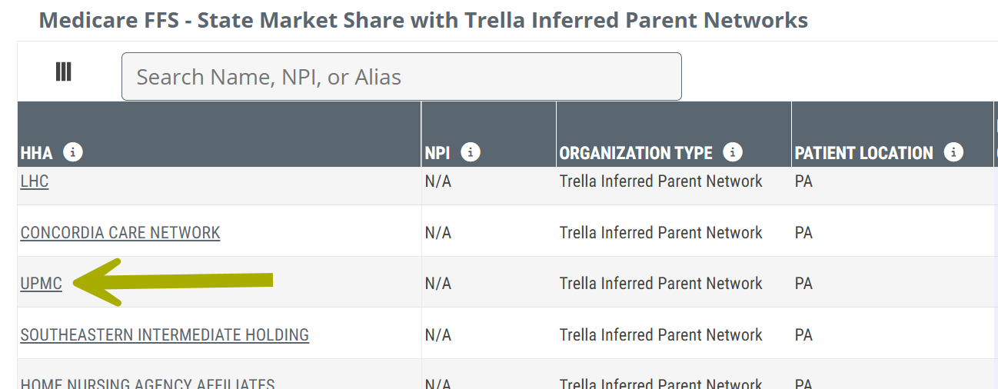Show Organization Type info tooltip icon
Image resolution: width=998 pixels, height=389 pixels.
pos(733,152)
